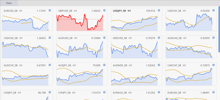Image resolution: width=220 pixels, height=100 pixels.
Task: Click the H1 timeframe on EURCAD_SB
Action: point(184,93)
